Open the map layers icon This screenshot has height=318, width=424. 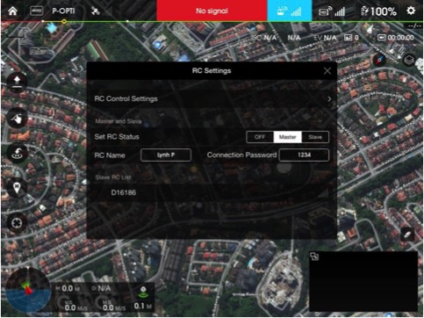point(409,61)
